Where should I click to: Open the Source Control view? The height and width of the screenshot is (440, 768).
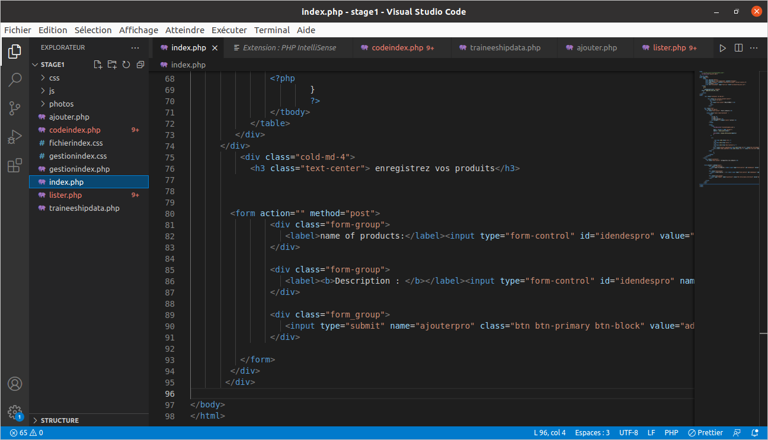15,108
